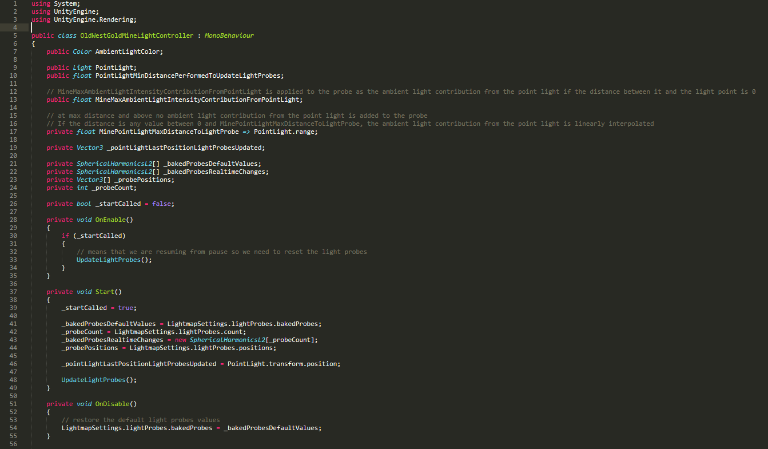Click 'if (_startCalled)' condition

click(93, 236)
